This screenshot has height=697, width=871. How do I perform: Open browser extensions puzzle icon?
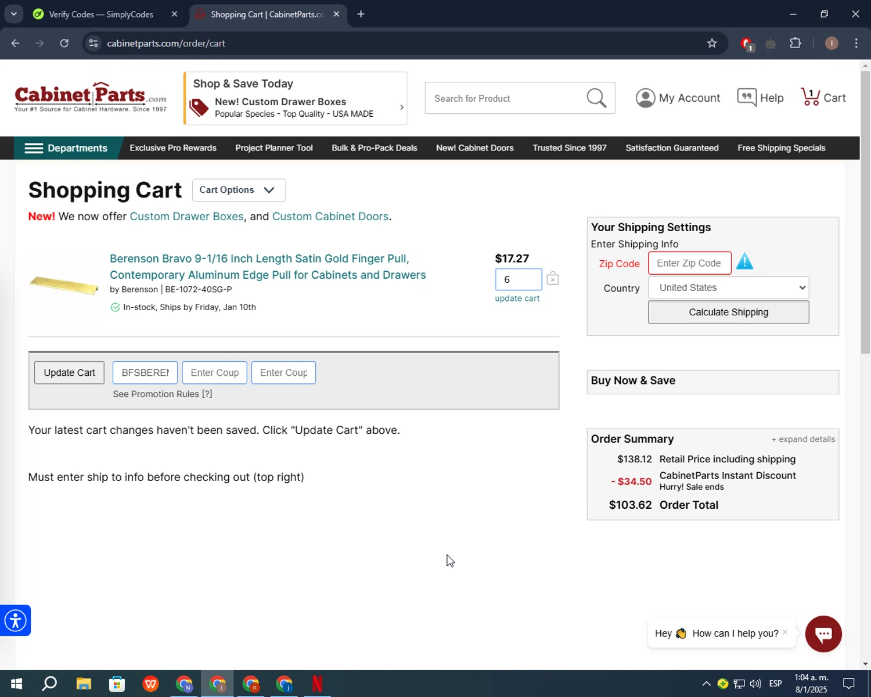796,44
